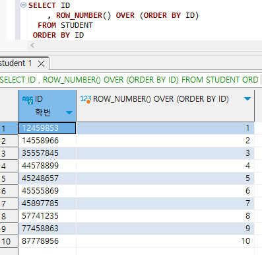
Task: Select cell with ID 45897785
Action: point(48,203)
